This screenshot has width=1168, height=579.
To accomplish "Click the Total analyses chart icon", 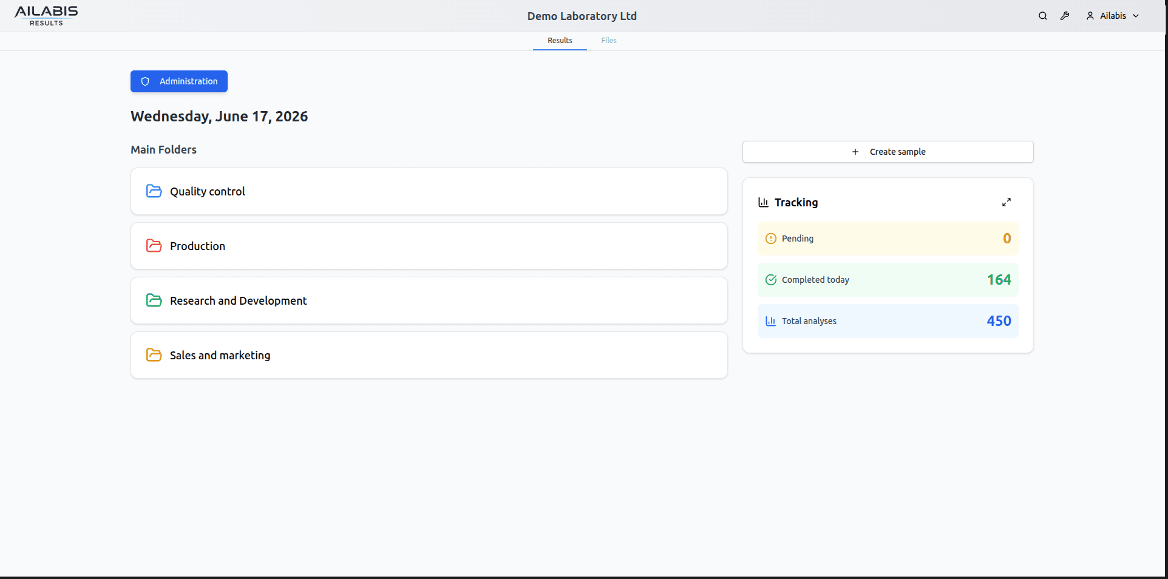I will (x=771, y=321).
